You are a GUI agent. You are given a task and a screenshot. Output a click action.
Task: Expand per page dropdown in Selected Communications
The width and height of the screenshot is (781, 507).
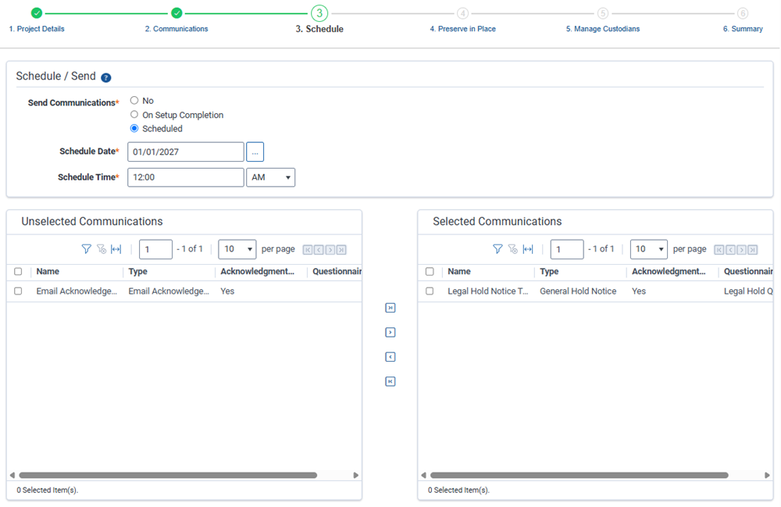pyautogui.click(x=648, y=249)
